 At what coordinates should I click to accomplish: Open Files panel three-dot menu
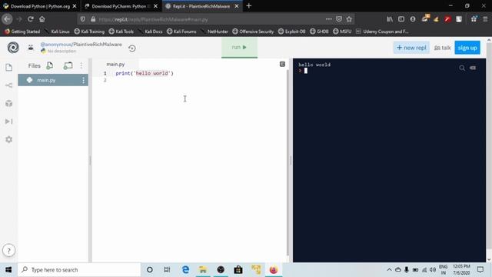81,65
